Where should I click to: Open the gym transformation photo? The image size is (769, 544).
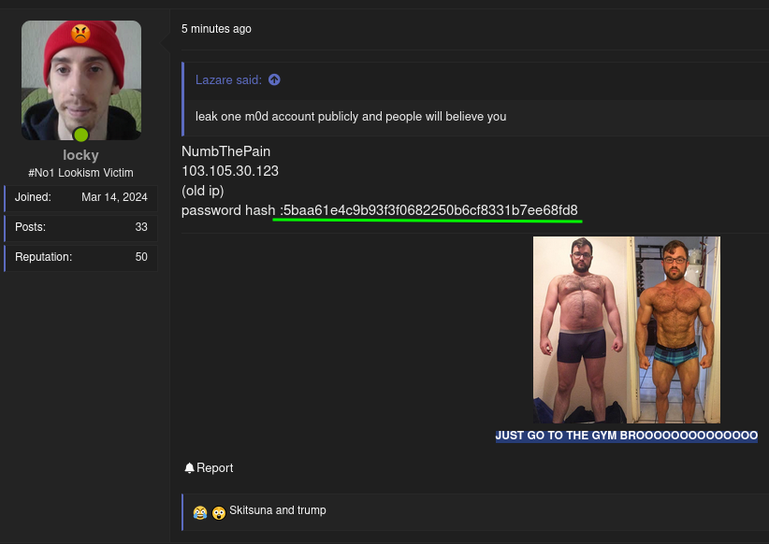[626, 330]
